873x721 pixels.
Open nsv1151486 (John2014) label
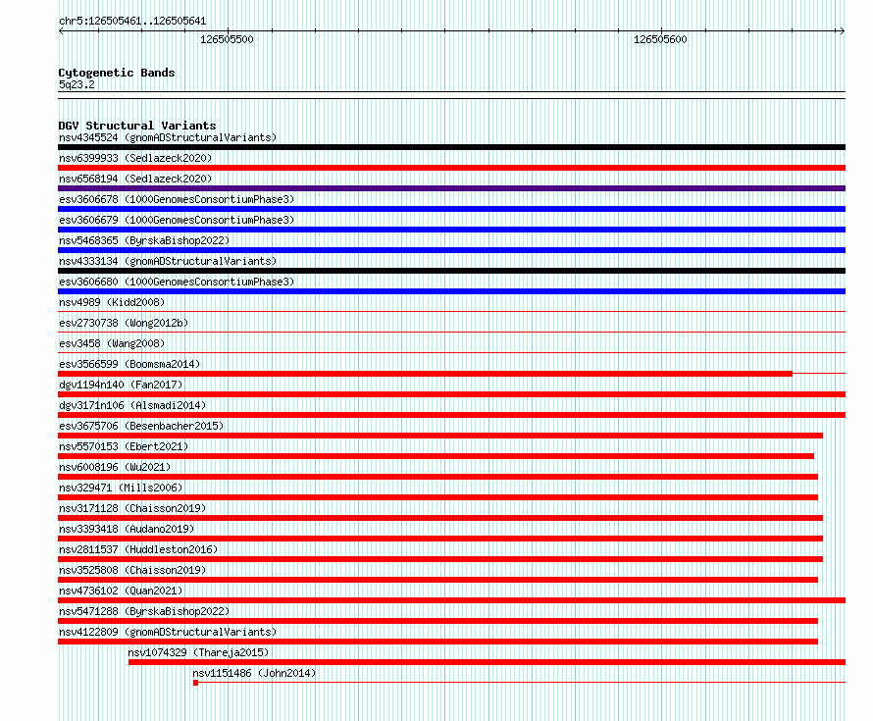(254, 673)
